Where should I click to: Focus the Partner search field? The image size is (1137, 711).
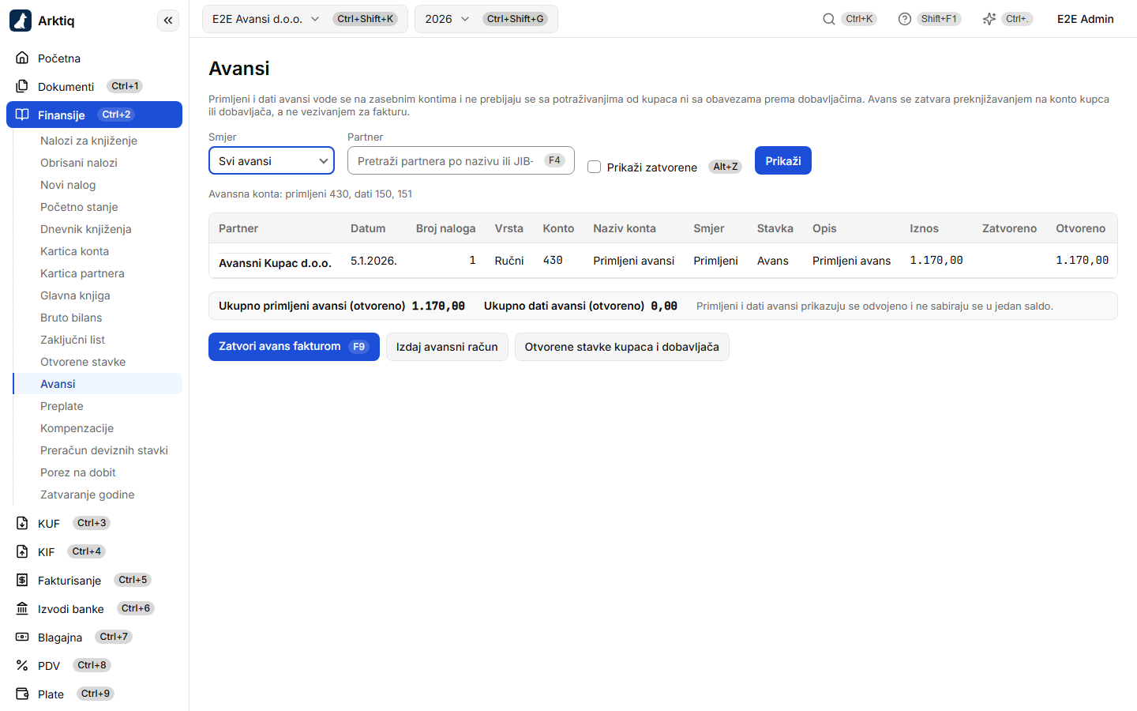[x=460, y=160]
